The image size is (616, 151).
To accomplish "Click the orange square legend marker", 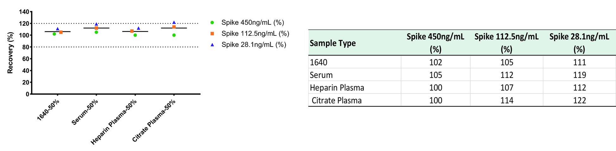I will click(x=212, y=34).
